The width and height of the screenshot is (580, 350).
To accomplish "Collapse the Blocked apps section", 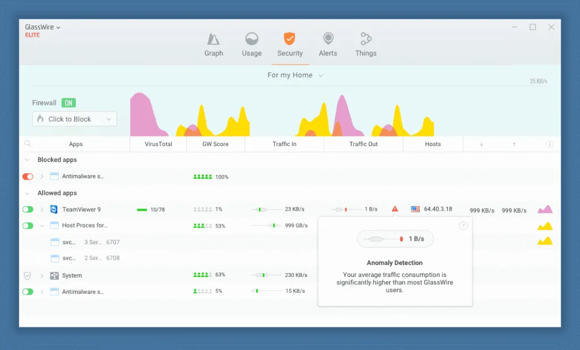I will point(27,160).
